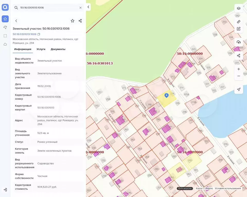
Task: Click plot 308 label on the map
Action: 220,160
